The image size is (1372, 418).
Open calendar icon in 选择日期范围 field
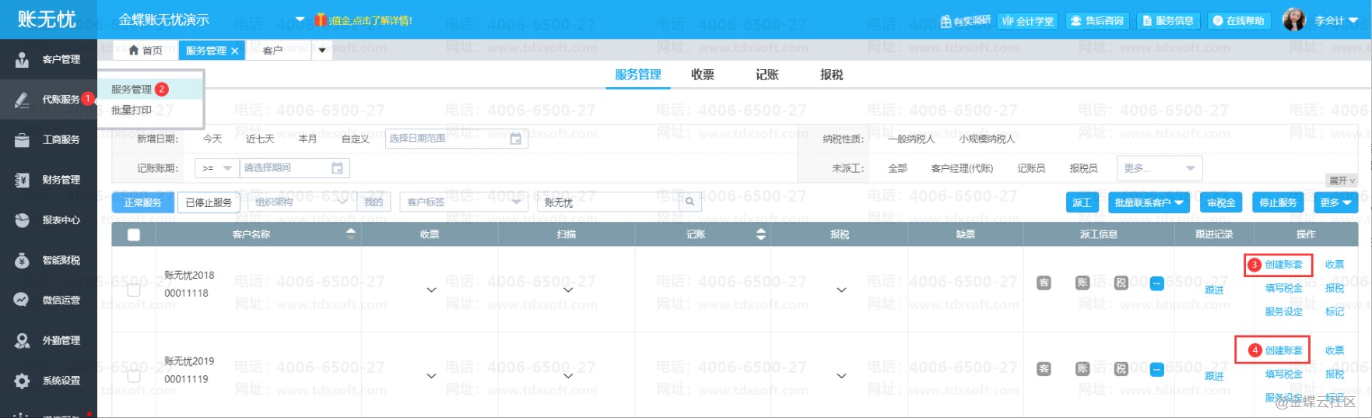[515, 139]
